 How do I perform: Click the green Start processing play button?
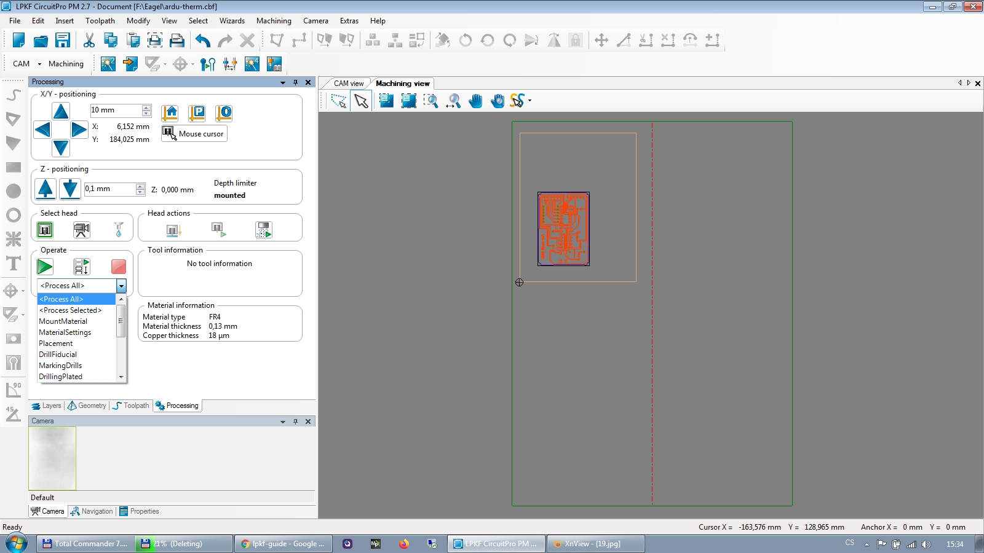click(x=45, y=267)
